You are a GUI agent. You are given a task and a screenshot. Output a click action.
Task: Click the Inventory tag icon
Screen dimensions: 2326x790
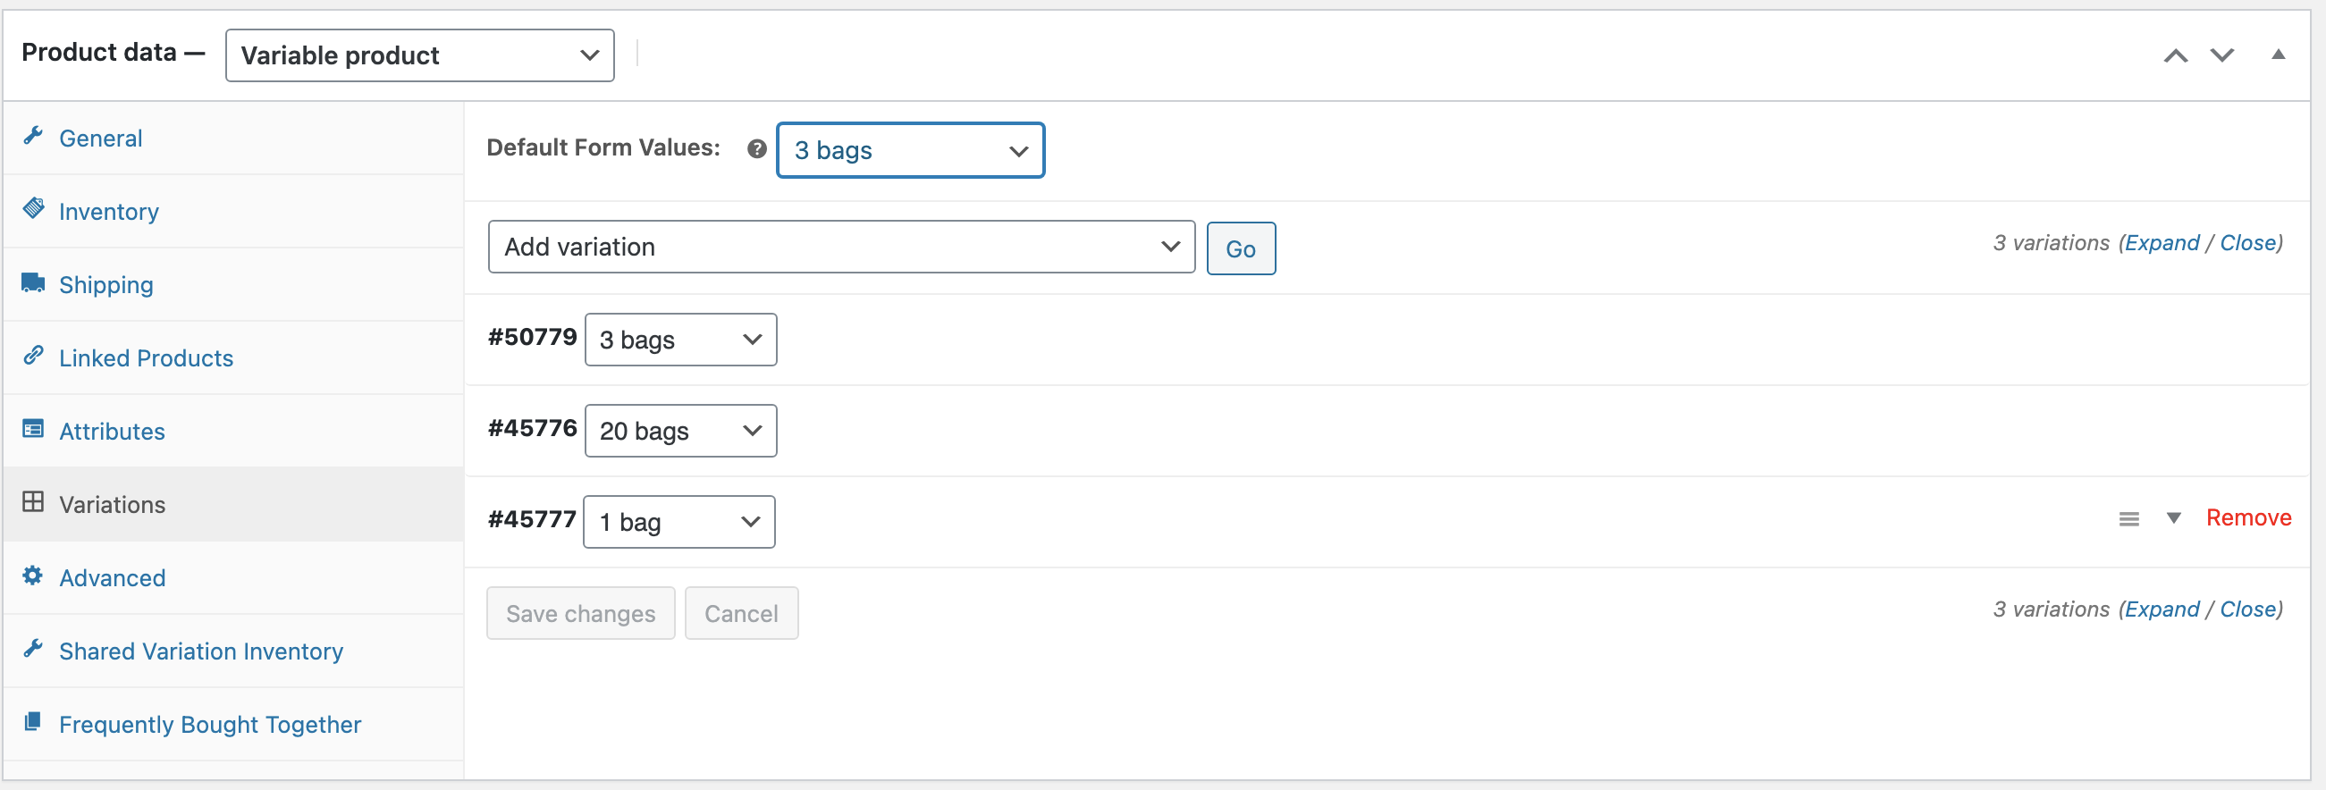pyautogui.click(x=33, y=209)
